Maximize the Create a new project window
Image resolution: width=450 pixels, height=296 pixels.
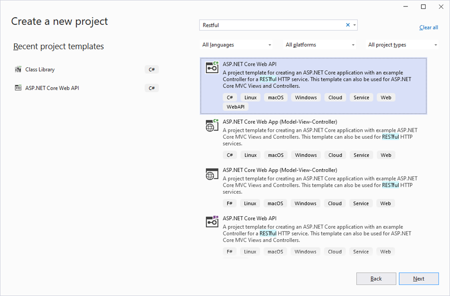pos(423,6)
